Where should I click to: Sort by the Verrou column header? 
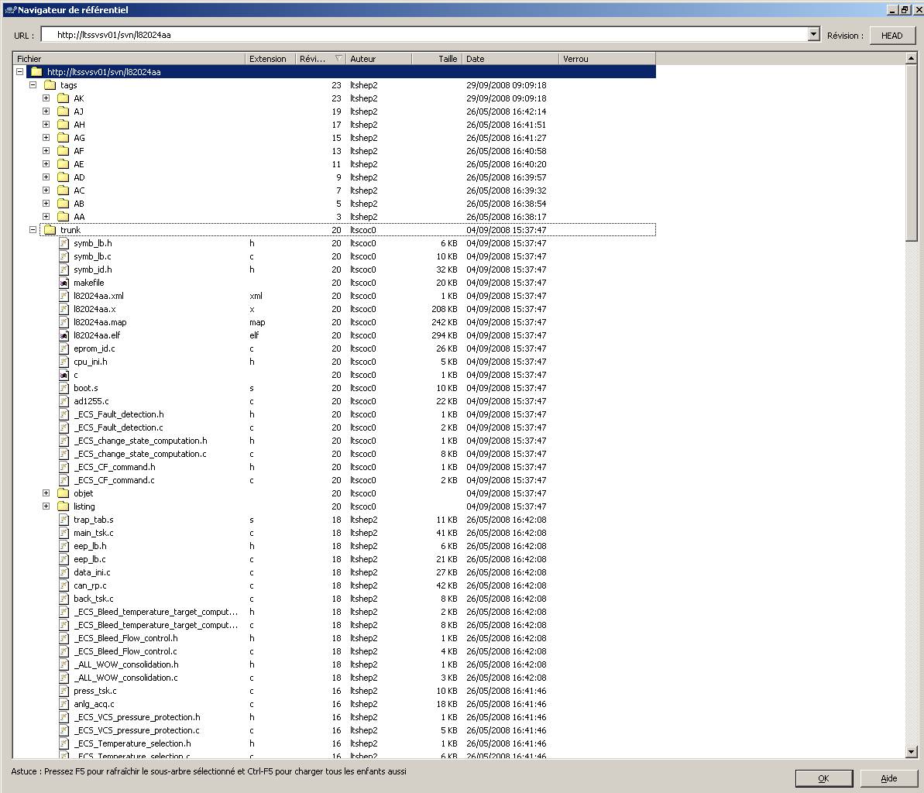tap(607, 59)
